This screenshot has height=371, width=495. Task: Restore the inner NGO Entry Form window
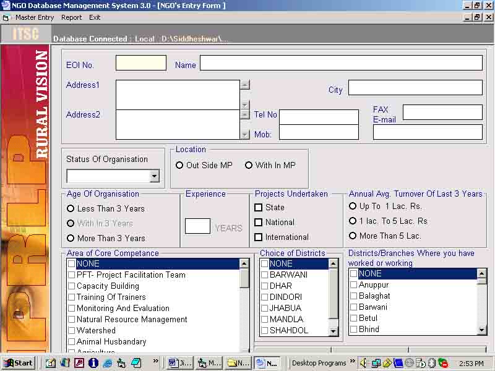pos(477,17)
